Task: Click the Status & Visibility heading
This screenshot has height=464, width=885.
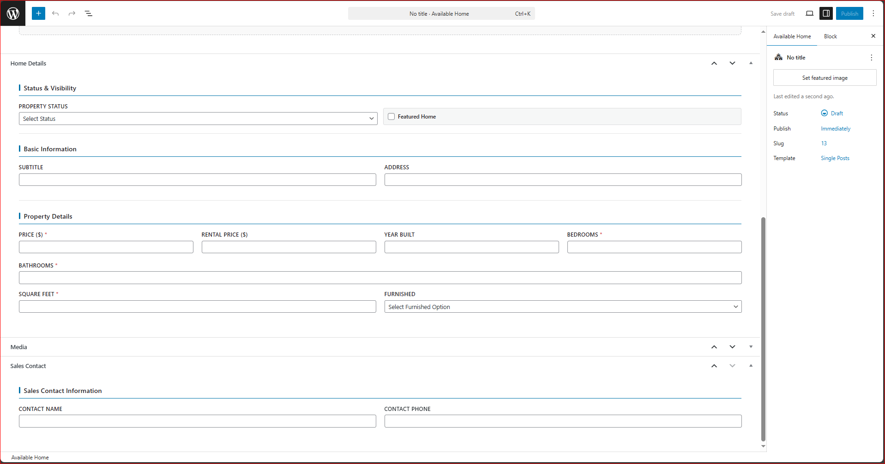Action: [x=50, y=88]
